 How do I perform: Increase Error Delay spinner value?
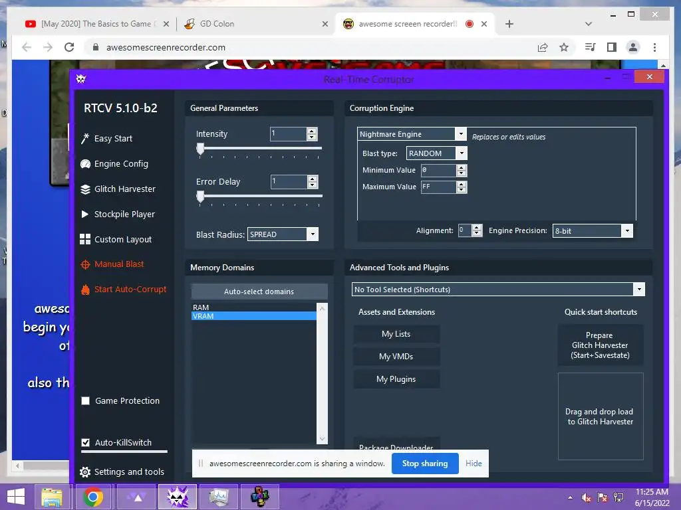(x=313, y=179)
